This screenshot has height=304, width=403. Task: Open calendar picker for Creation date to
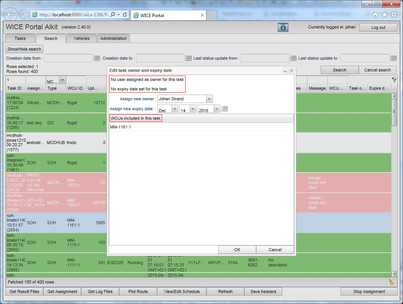point(189,58)
